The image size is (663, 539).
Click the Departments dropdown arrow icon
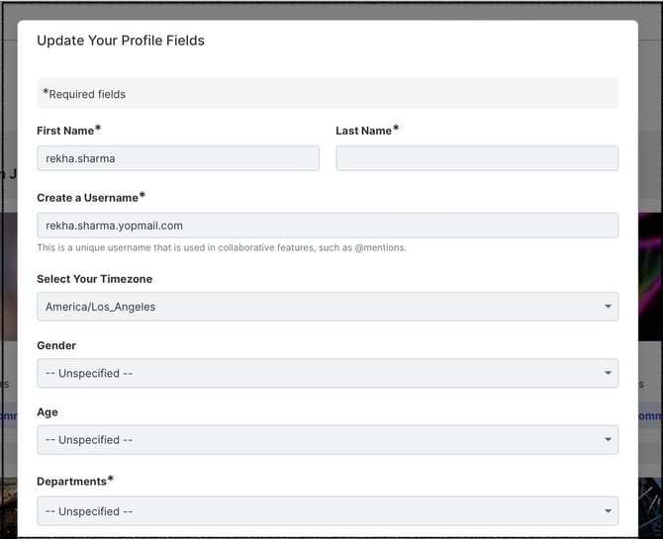(x=608, y=511)
